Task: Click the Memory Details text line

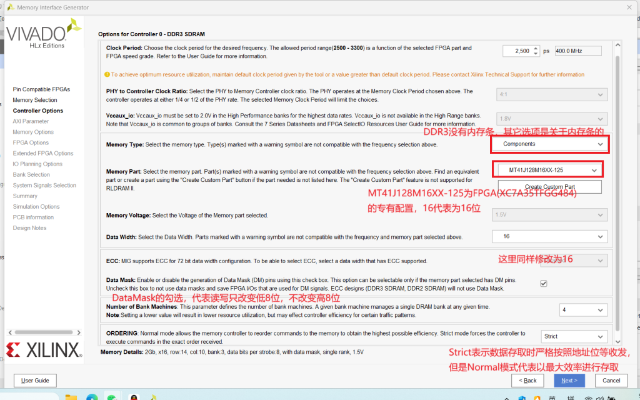Action: [232, 352]
